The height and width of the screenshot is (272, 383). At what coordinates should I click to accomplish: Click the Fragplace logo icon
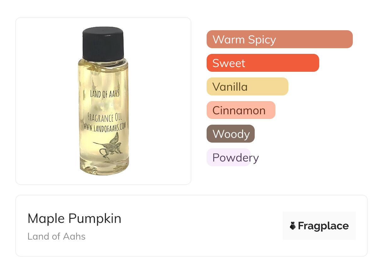[x=293, y=226]
